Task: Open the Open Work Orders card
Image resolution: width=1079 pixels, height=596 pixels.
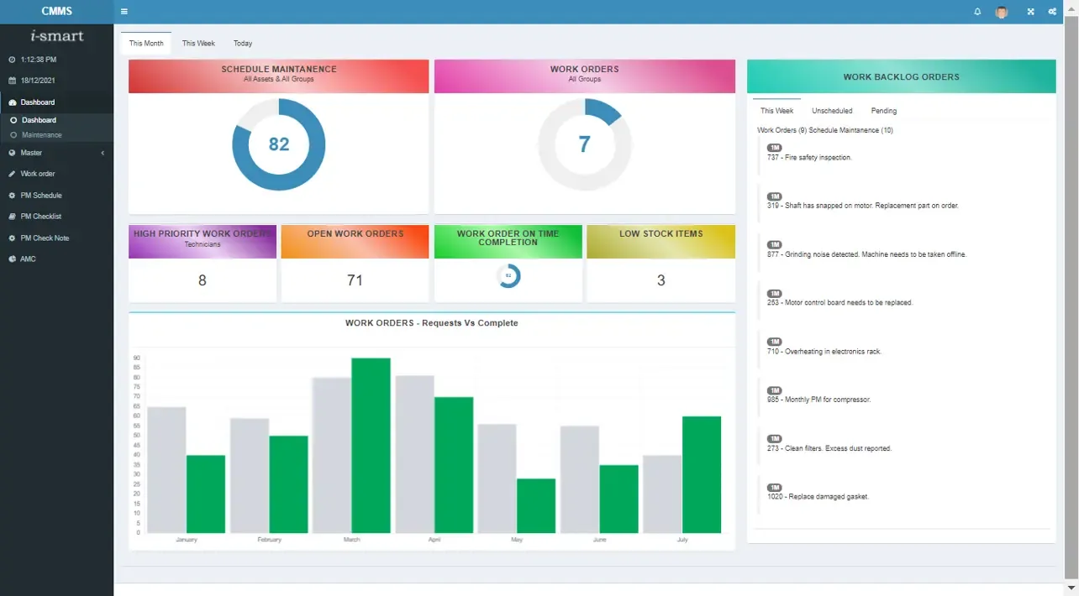Action: coord(355,264)
